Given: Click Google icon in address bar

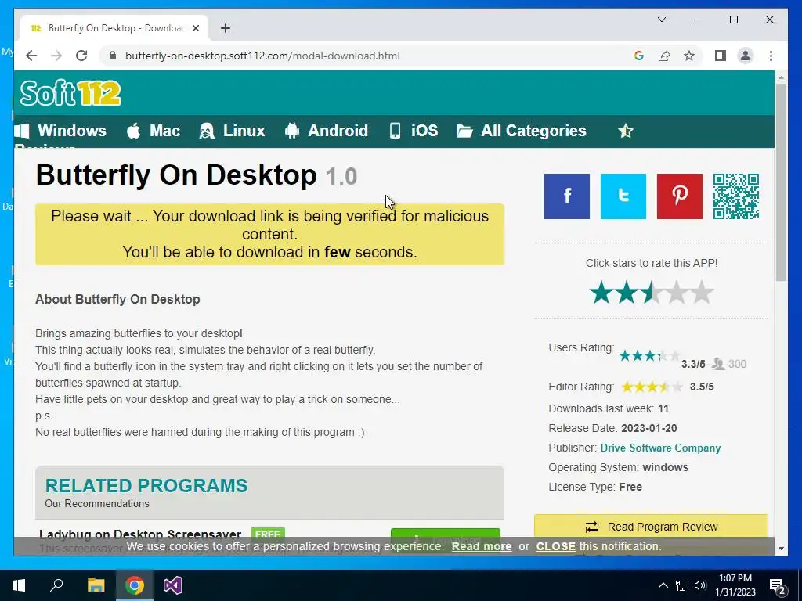Looking at the screenshot, I should (x=639, y=56).
